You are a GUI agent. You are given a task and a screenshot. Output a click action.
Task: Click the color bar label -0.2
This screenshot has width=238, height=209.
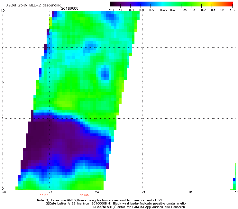coord(202,10)
